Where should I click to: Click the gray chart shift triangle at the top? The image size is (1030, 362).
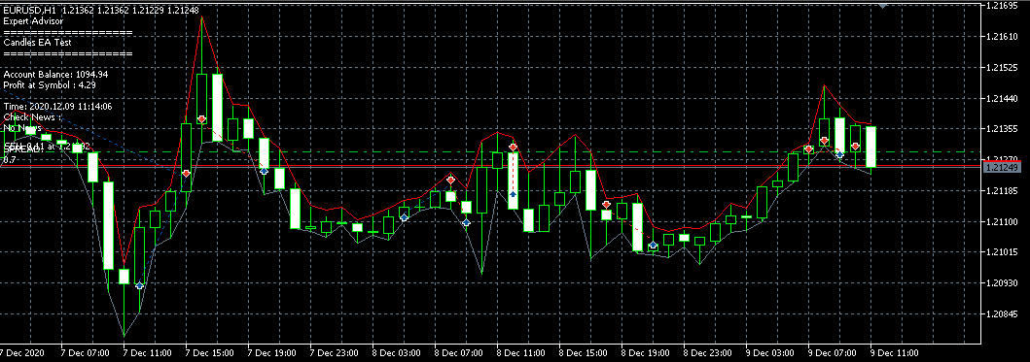pos(882,5)
